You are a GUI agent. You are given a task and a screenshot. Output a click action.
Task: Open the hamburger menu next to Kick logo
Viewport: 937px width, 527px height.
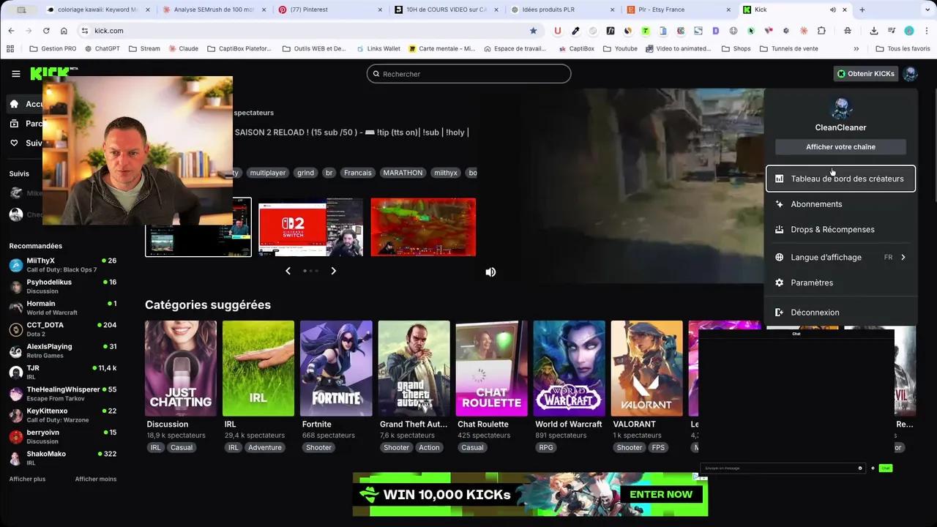pos(16,73)
